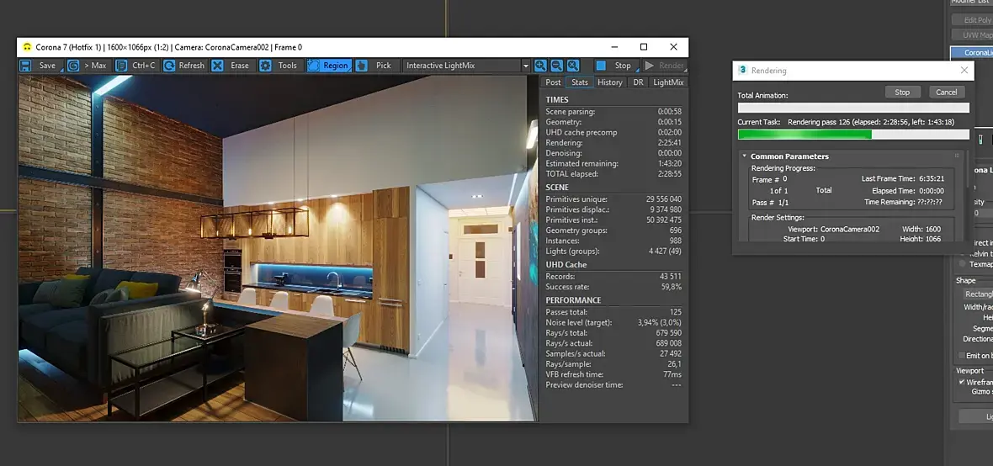Click the 3ds Max icon in Rendering dialog

click(x=743, y=71)
